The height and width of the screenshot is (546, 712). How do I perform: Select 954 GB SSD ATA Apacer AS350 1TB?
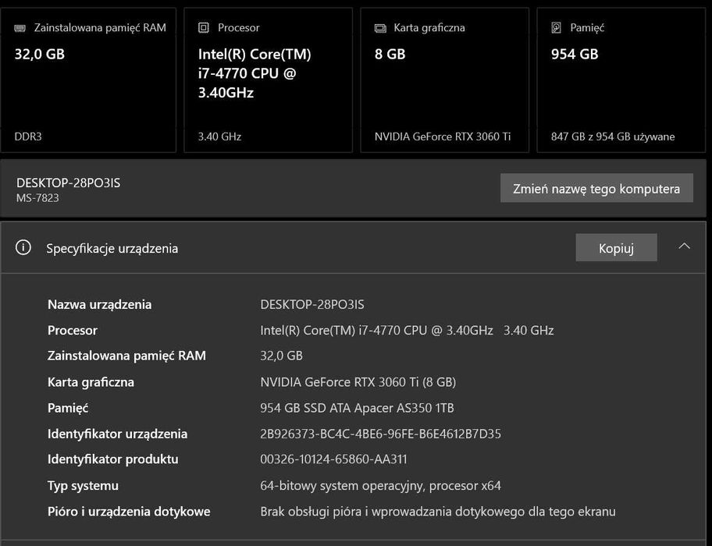(x=358, y=408)
